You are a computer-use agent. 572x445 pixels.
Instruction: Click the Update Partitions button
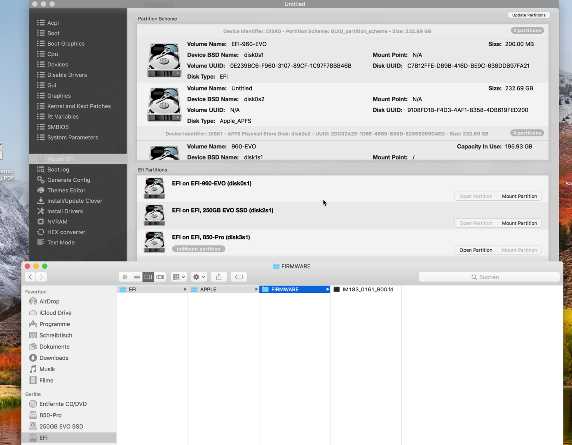click(529, 15)
